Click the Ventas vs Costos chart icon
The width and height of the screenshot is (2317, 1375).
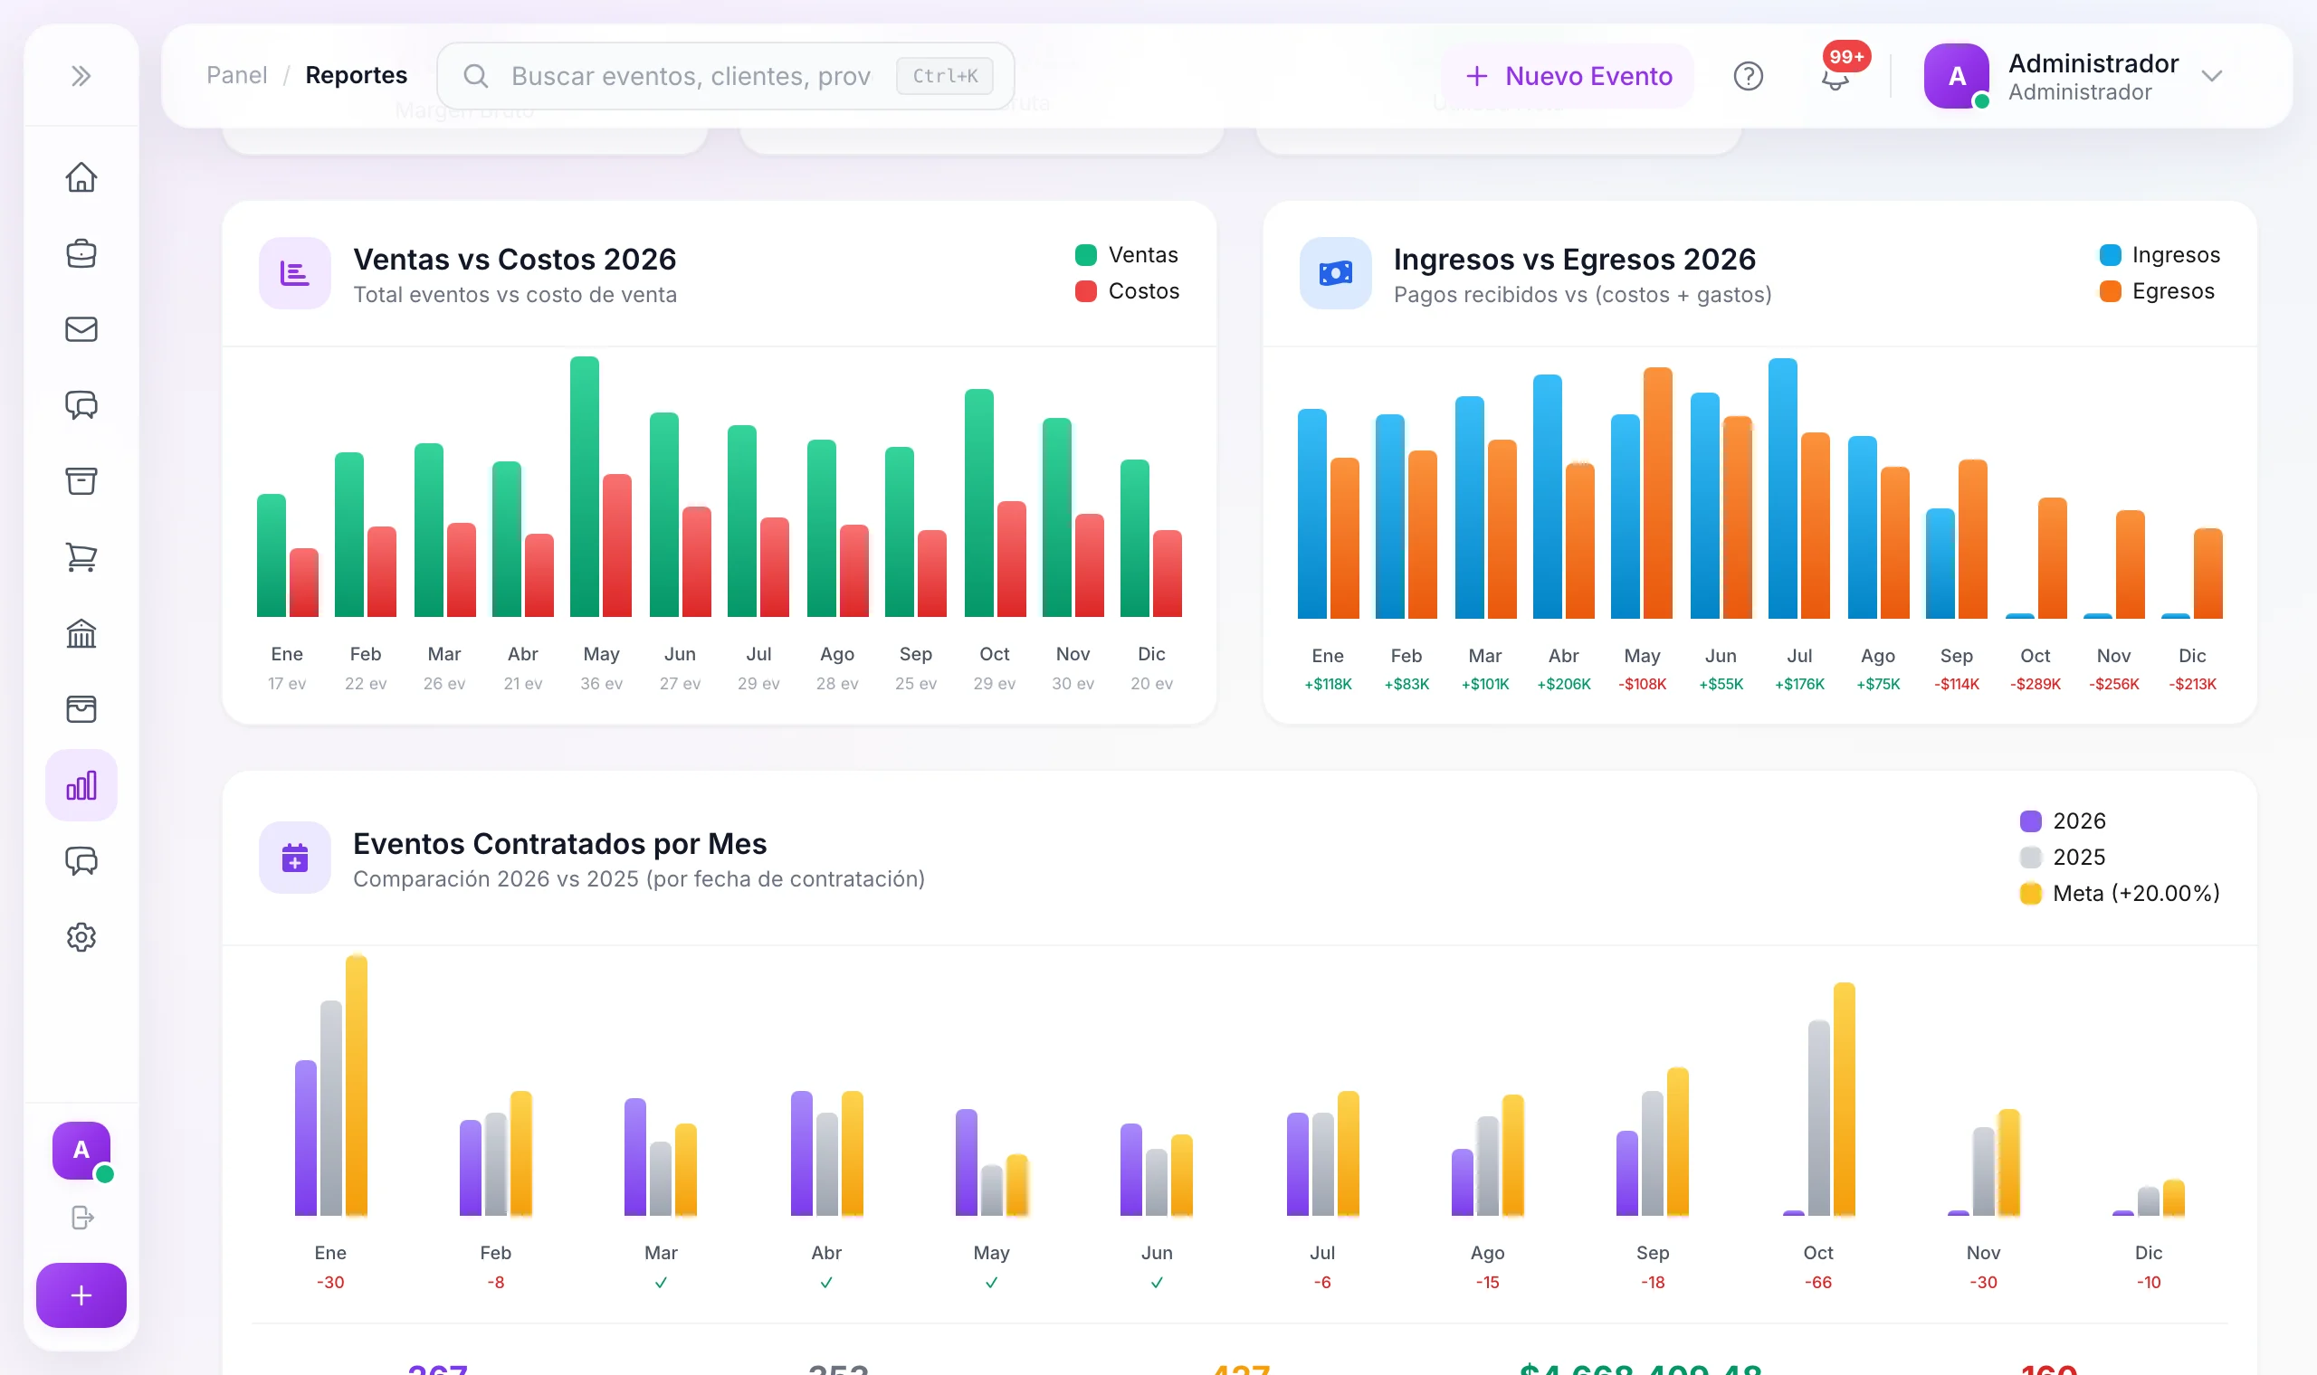click(295, 273)
